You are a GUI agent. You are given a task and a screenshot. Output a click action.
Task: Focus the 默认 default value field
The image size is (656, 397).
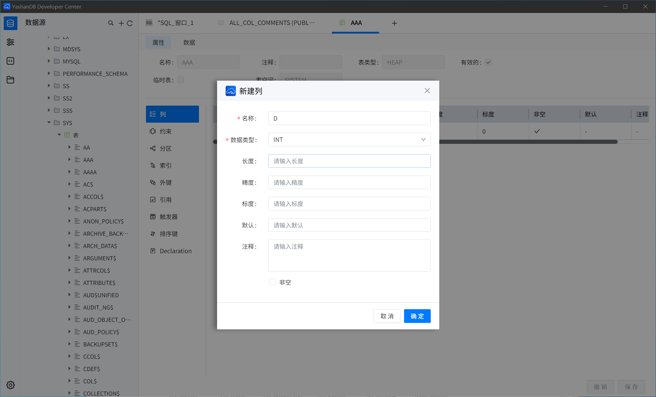click(349, 225)
